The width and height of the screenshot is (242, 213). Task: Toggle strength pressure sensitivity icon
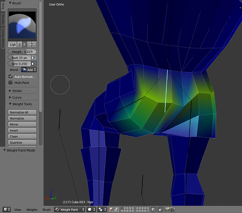tap(34, 63)
